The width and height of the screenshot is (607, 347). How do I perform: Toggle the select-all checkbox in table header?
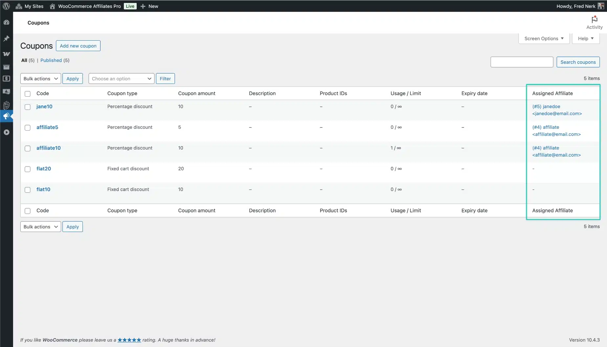[28, 94]
